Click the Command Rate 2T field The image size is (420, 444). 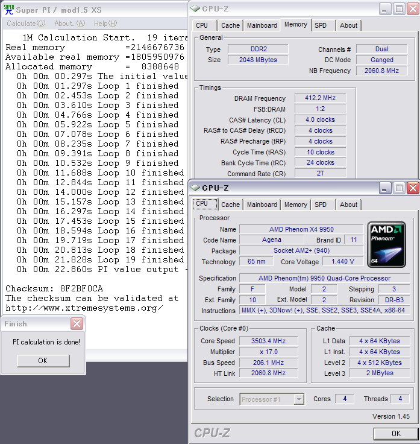click(x=320, y=173)
